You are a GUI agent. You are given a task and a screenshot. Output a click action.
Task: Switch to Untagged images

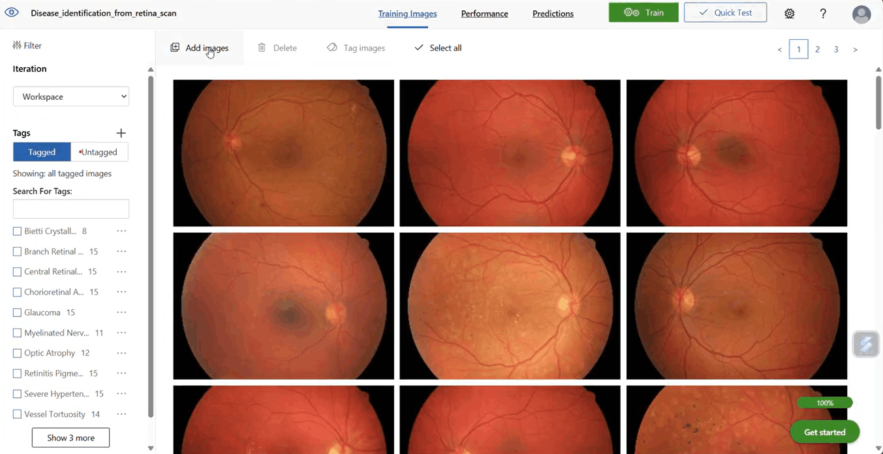(99, 152)
